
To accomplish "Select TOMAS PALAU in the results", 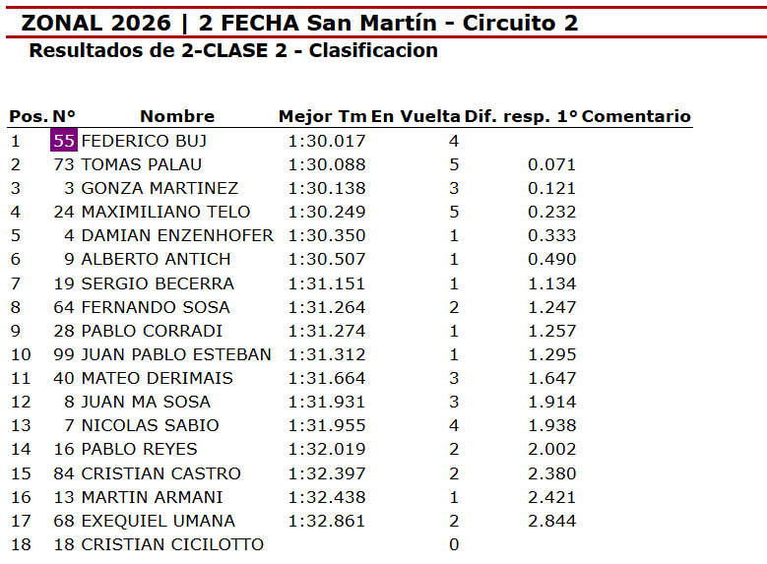I will coord(141,164).
